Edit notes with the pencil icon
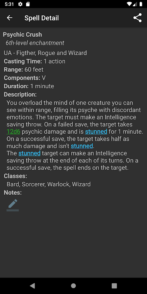This screenshot has width=147, height=294. [13, 205]
